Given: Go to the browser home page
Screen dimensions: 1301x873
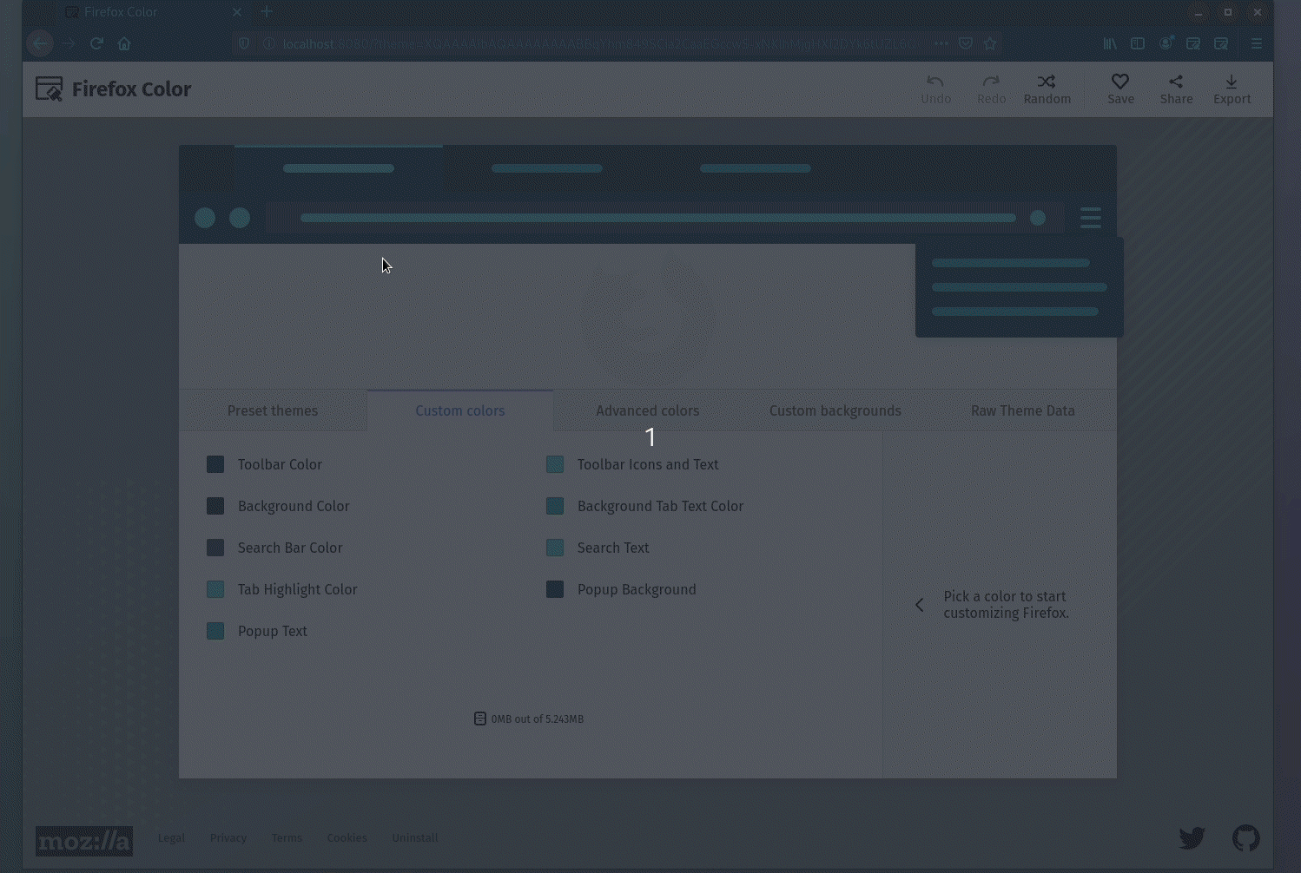Looking at the screenshot, I should tap(124, 43).
